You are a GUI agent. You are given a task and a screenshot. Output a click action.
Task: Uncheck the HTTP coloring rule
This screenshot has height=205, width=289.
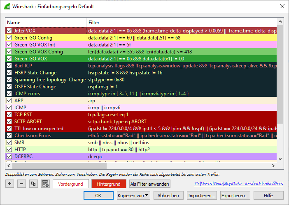tap(9, 150)
